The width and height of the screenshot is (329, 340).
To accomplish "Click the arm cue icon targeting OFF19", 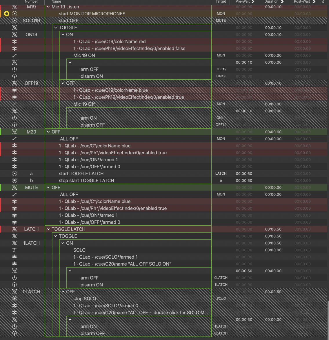I will [x=14, y=69].
